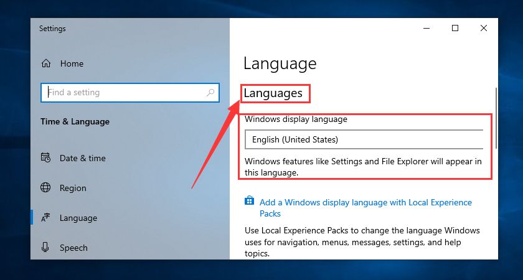The image size is (523, 280).
Task: Minimize the Settings window
Action: [426, 29]
